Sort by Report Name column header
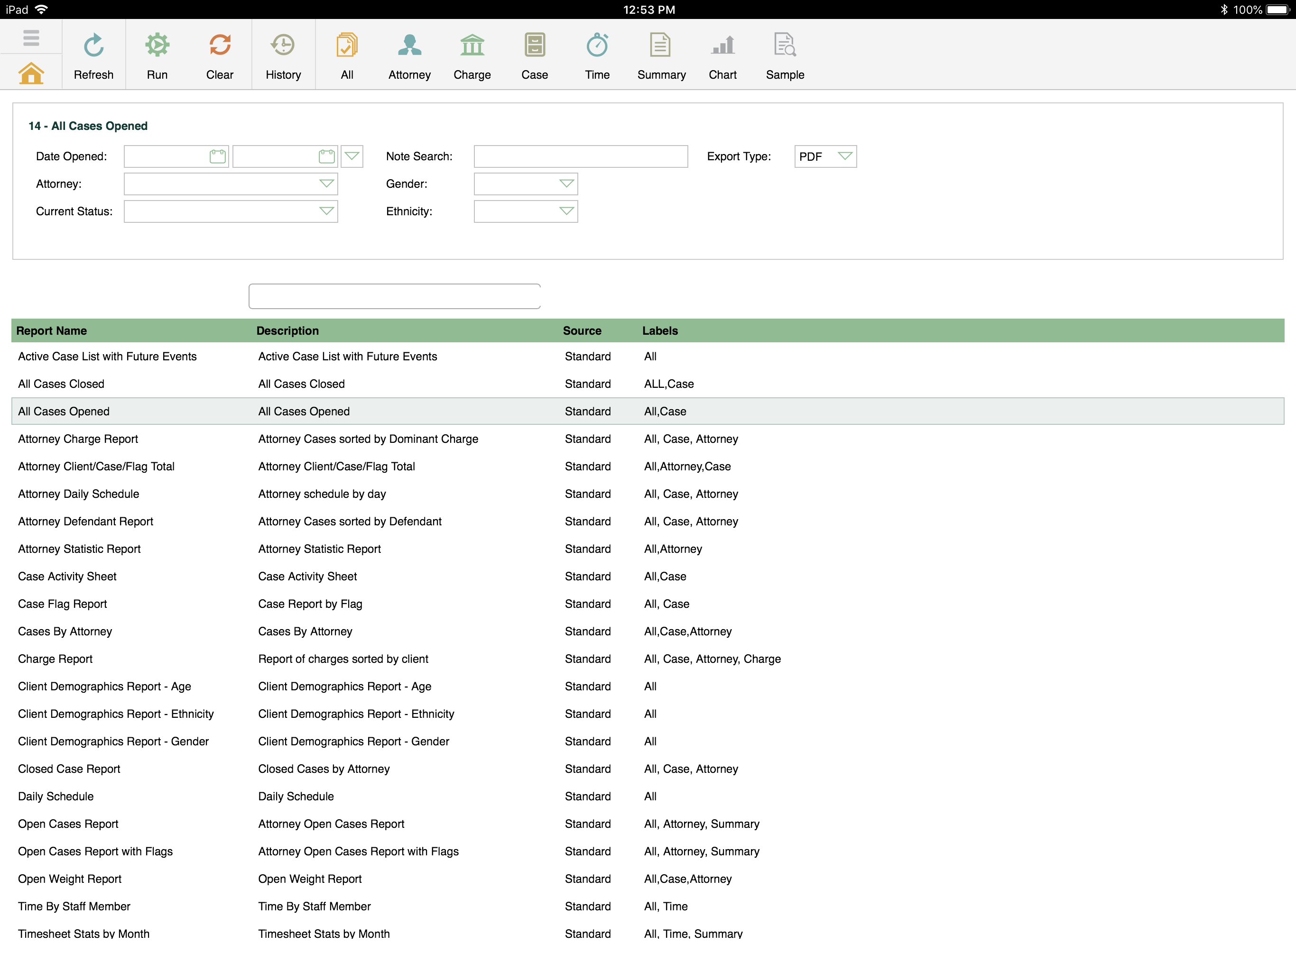The height and width of the screenshot is (971, 1296). 52,330
